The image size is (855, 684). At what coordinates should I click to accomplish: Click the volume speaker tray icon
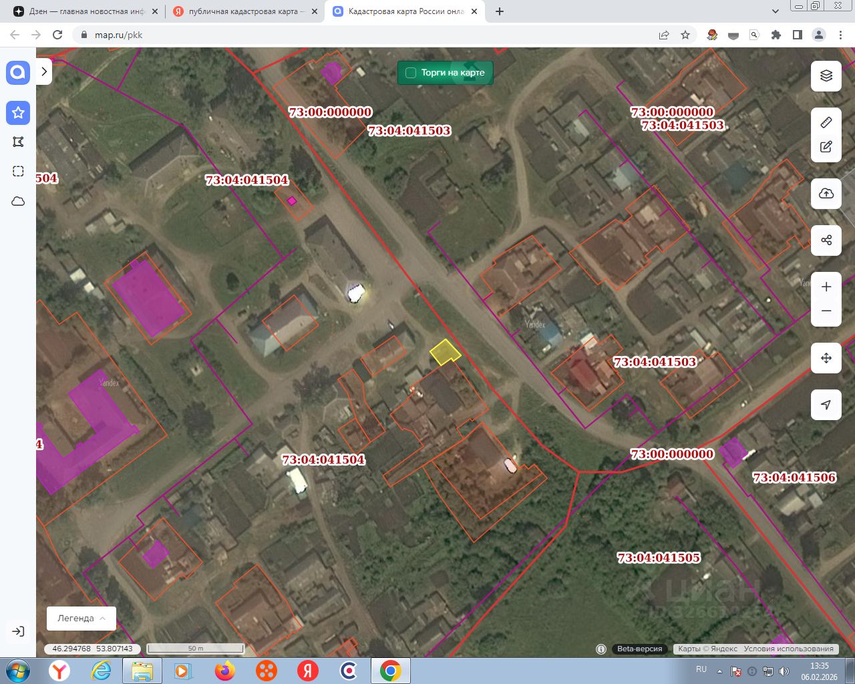click(x=784, y=671)
